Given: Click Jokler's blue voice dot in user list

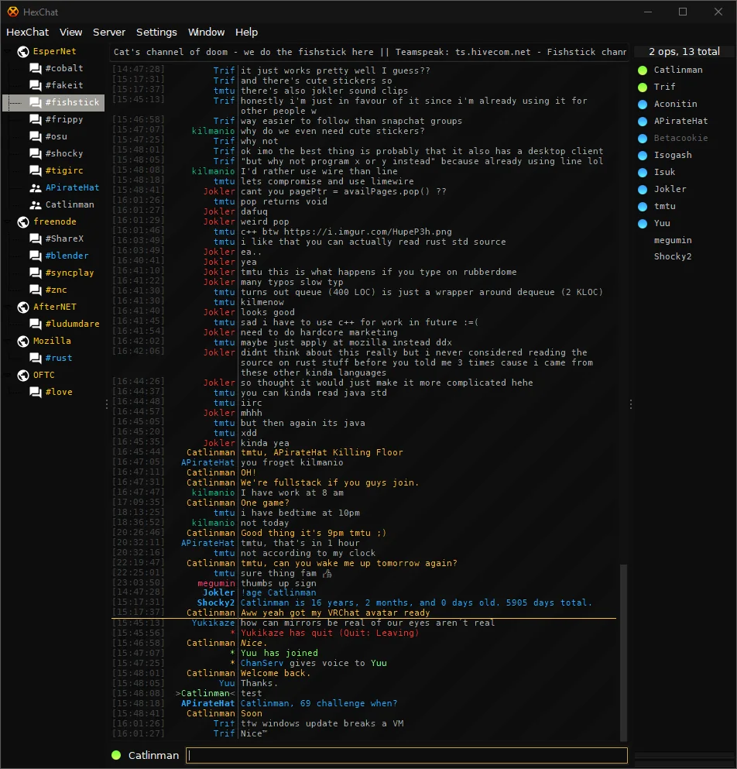Looking at the screenshot, I should pos(643,189).
